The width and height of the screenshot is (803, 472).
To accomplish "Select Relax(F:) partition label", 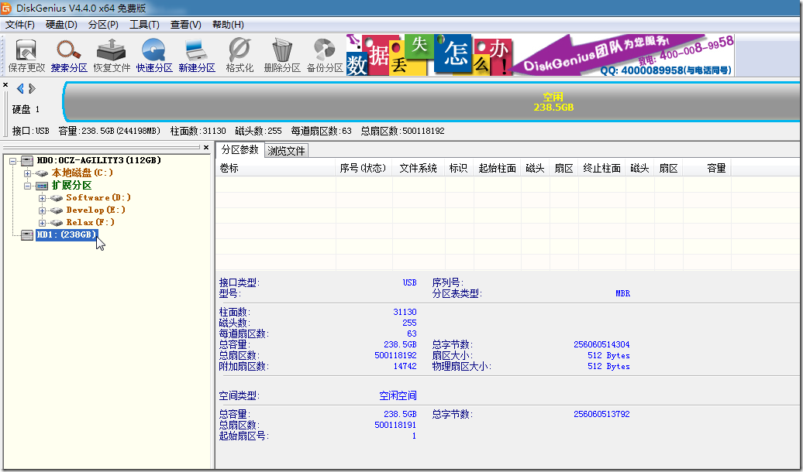I will click(91, 222).
